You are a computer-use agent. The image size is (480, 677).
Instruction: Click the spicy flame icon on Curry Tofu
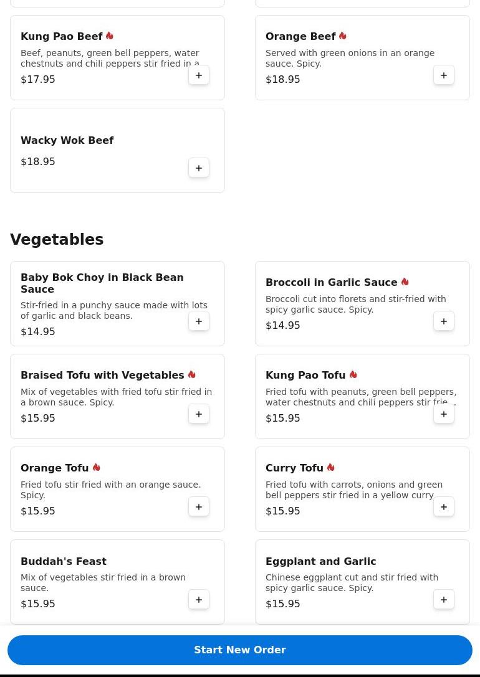pyautogui.click(x=331, y=468)
